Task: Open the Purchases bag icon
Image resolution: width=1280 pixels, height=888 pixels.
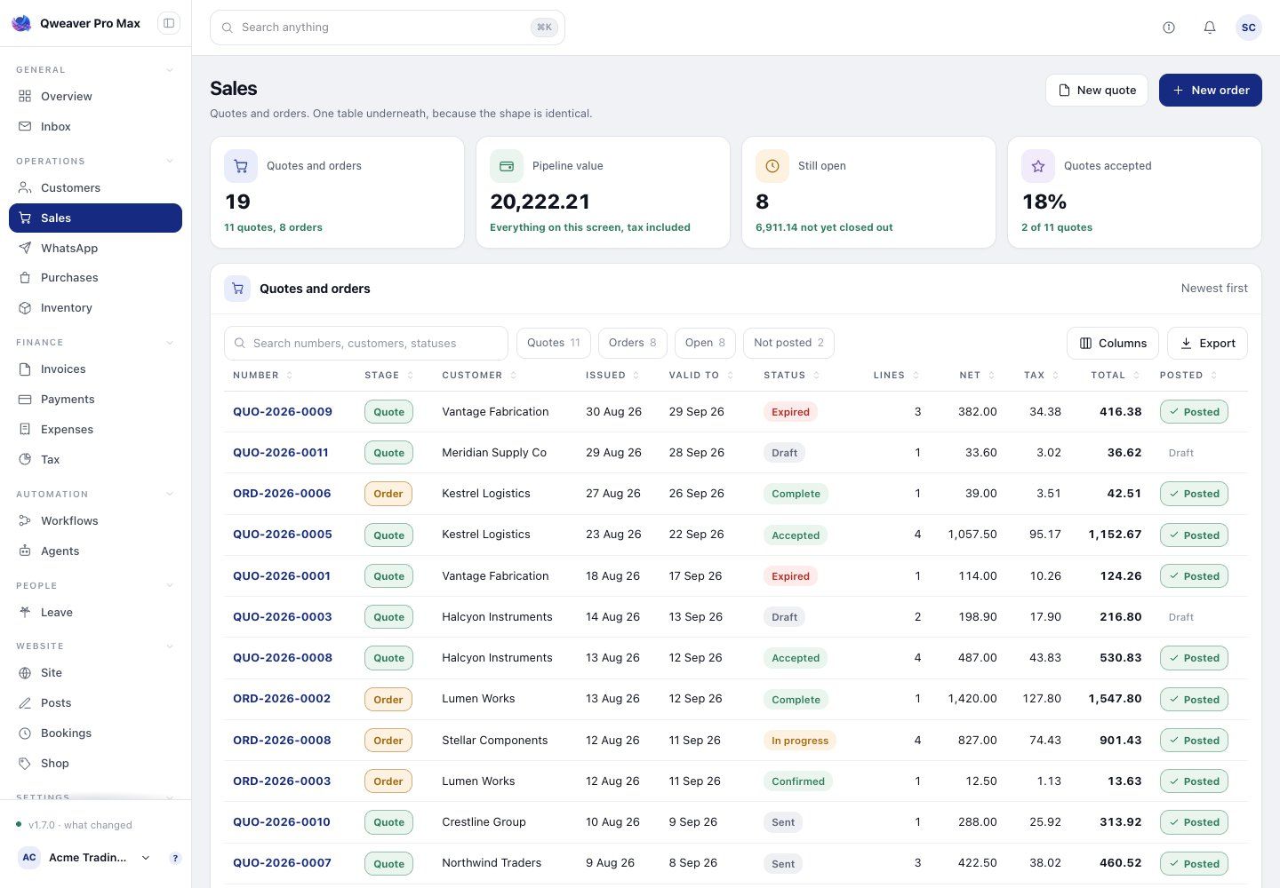Action: pos(25,277)
